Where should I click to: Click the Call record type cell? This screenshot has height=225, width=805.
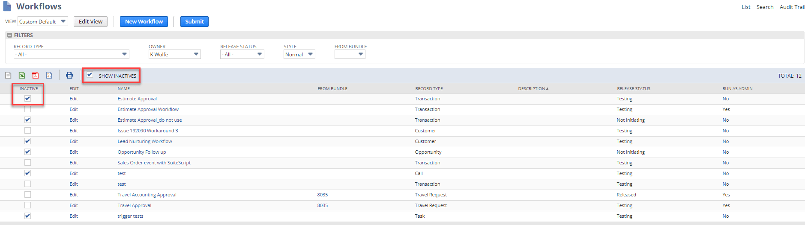(x=419, y=173)
